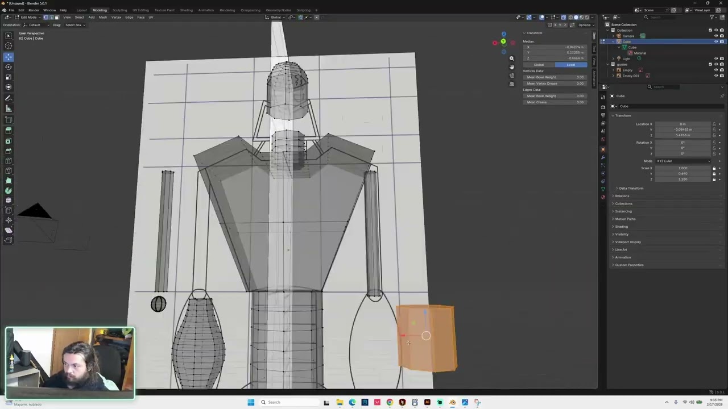728x409 pixels.
Task: Select the Add Cube tool
Action: (9, 120)
